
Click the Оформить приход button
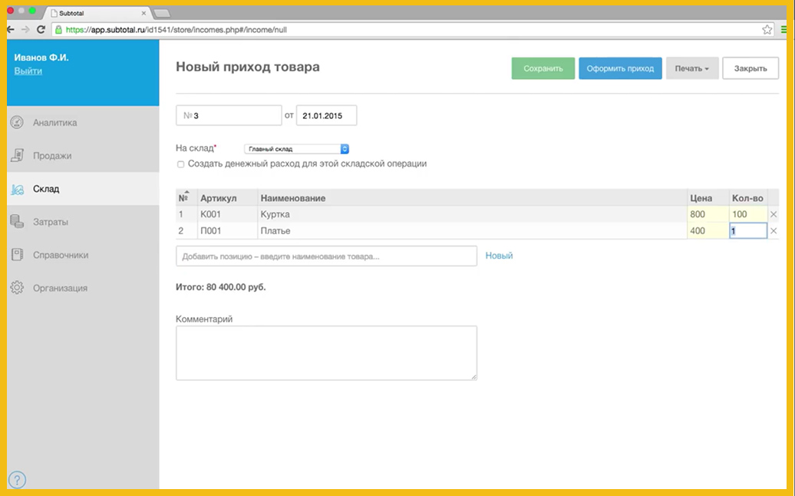(620, 68)
